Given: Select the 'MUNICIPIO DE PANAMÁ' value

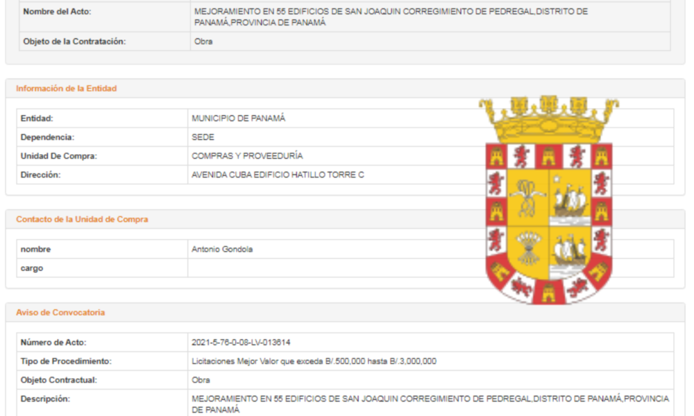Looking at the screenshot, I should [x=239, y=119].
